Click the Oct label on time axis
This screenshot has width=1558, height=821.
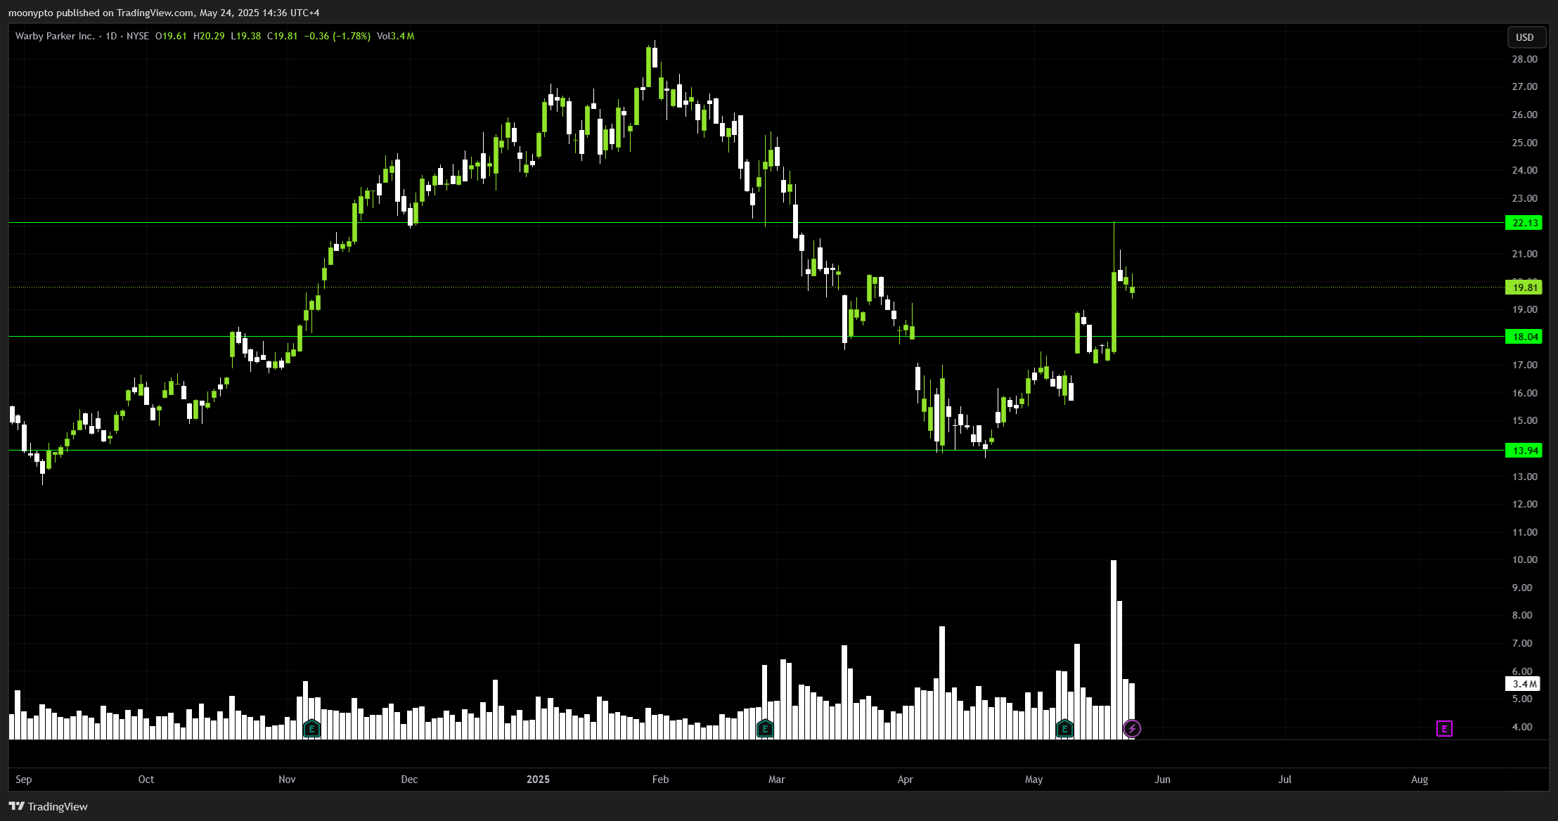[146, 780]
